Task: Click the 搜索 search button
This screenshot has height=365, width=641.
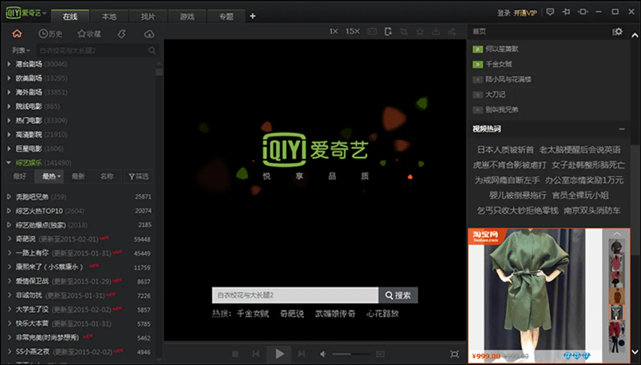Action: [x=398, y=295]
